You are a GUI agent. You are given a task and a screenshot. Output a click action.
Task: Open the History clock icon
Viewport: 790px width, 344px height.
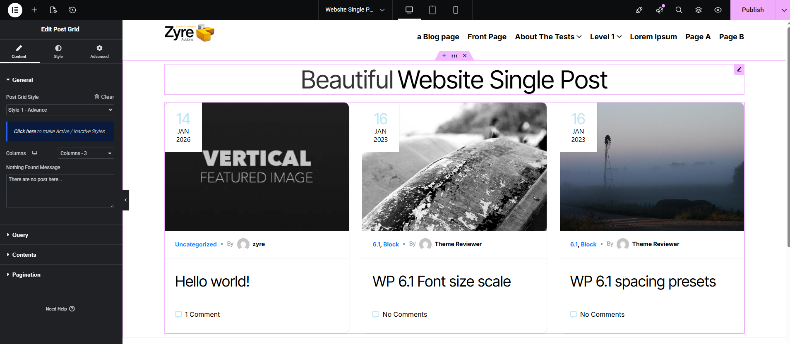click(72, 10)
